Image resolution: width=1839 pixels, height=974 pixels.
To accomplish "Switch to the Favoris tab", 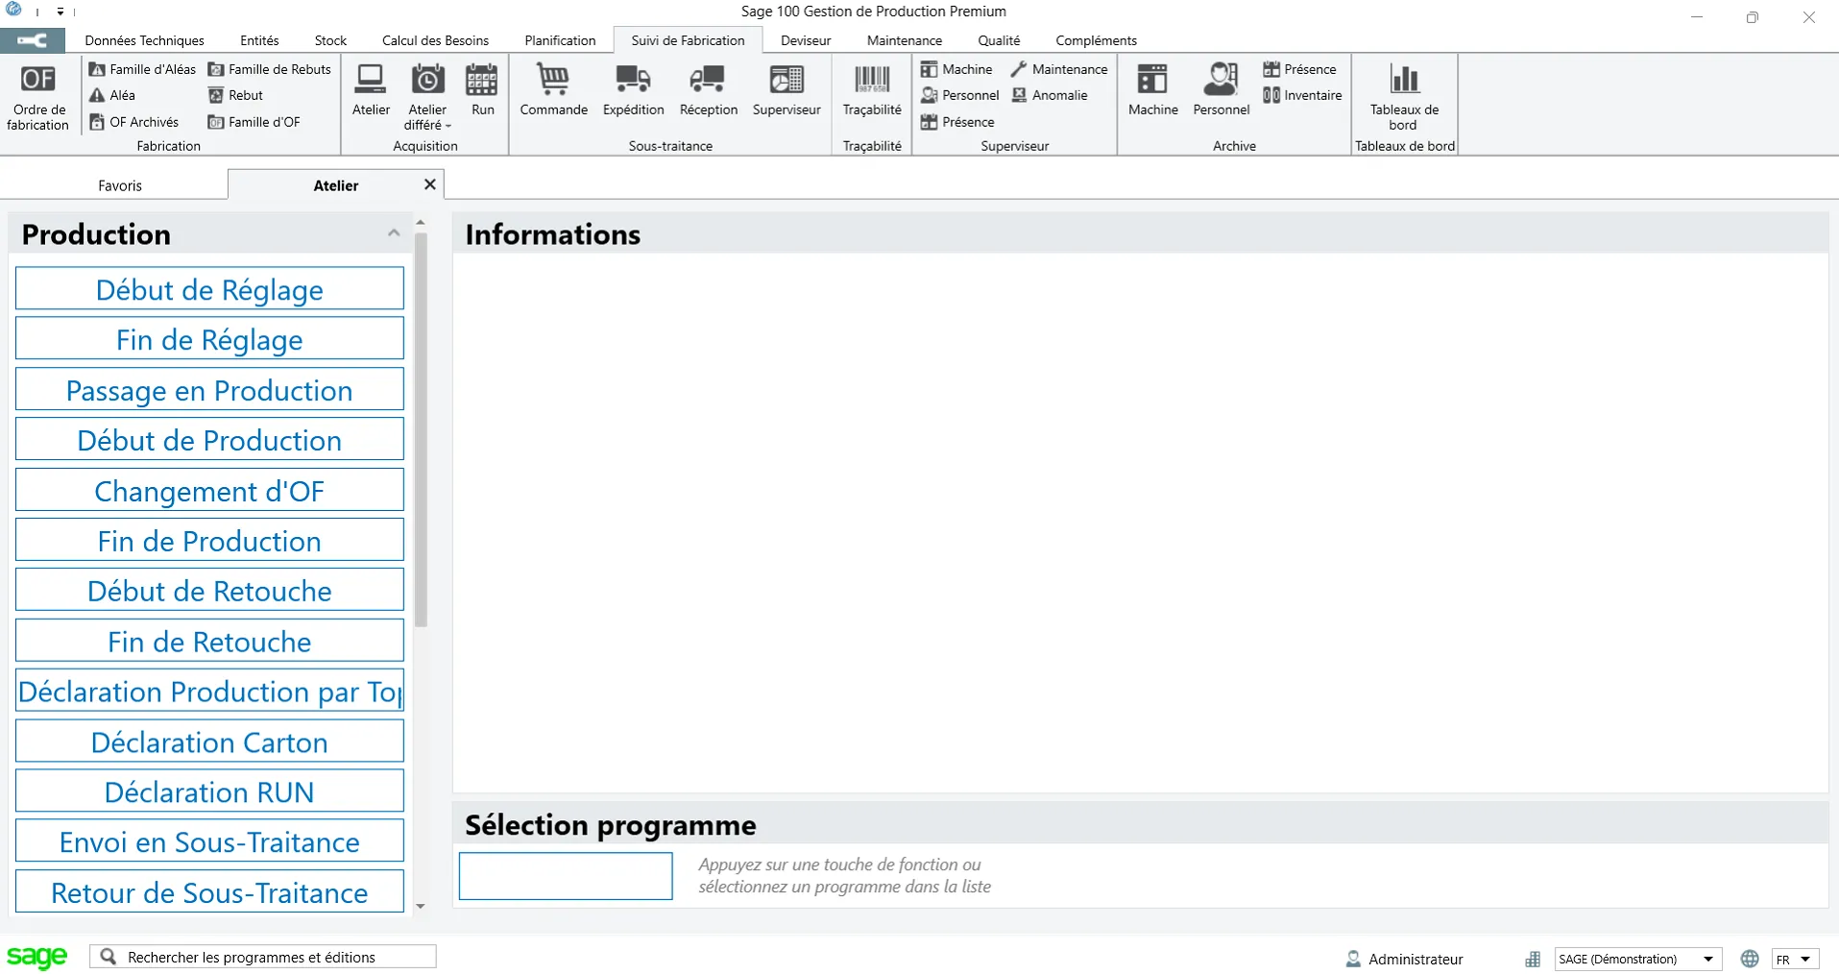I will 120,185.
